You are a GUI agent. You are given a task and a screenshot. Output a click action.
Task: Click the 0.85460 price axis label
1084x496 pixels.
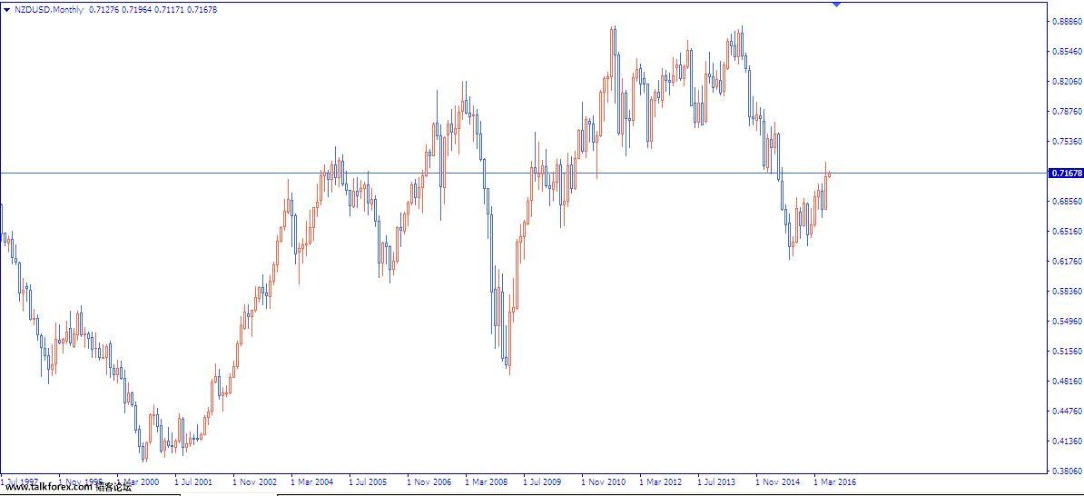tap(1068, 51)
